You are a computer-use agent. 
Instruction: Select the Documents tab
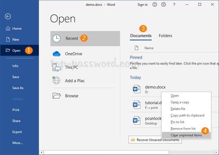(x=141, y=36)
